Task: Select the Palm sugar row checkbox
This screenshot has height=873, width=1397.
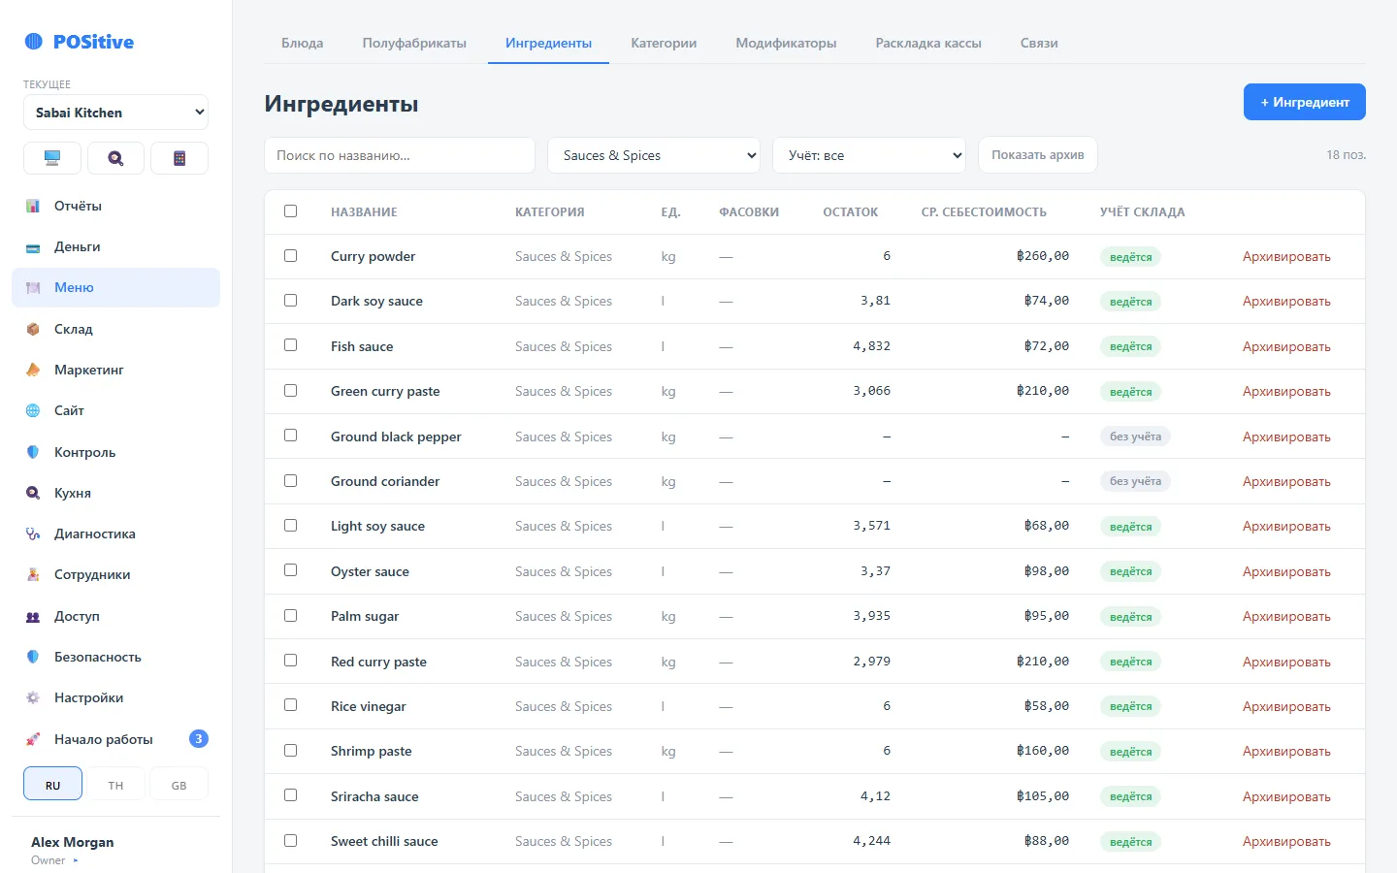Action: pos(290,616)
